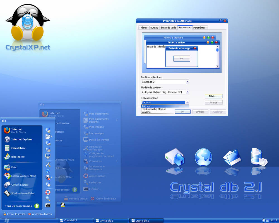Open the 'Modèle de couleurs' dropdown

pos(188,92)
